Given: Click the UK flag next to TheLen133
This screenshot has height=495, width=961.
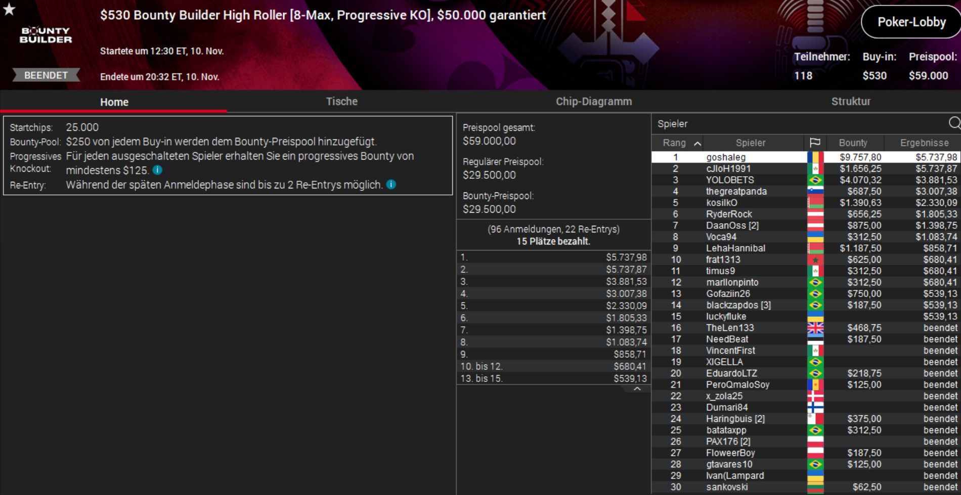Looking at the screenshot, I should tap(815, 328).
